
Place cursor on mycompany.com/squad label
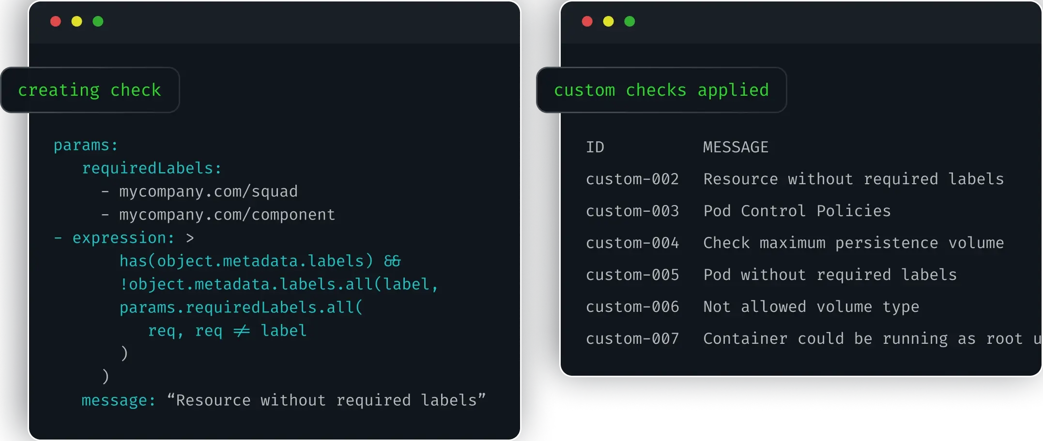208,191
